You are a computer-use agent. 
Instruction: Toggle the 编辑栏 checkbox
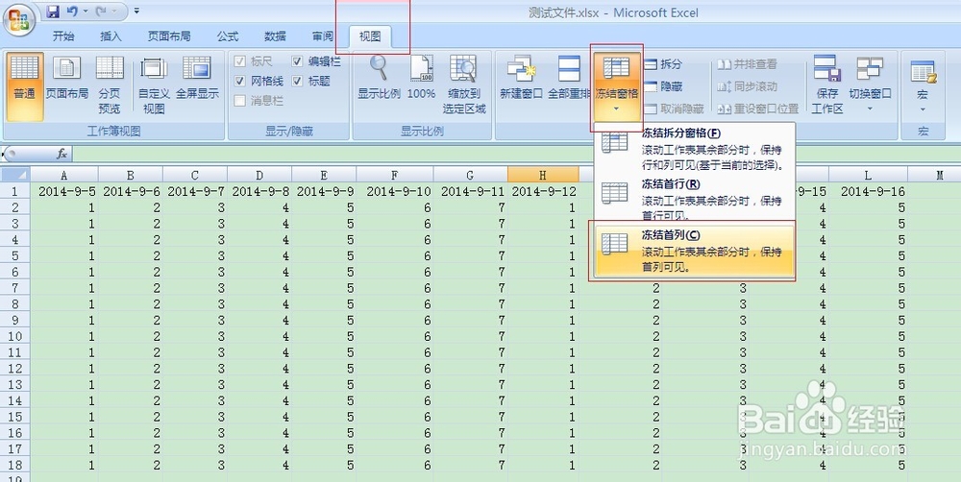click(316, 61)
